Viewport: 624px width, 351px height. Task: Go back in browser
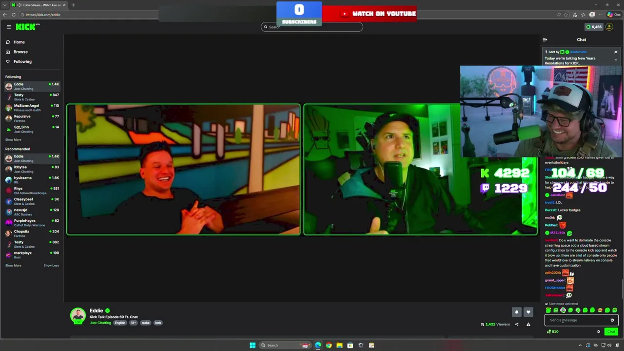4,15
